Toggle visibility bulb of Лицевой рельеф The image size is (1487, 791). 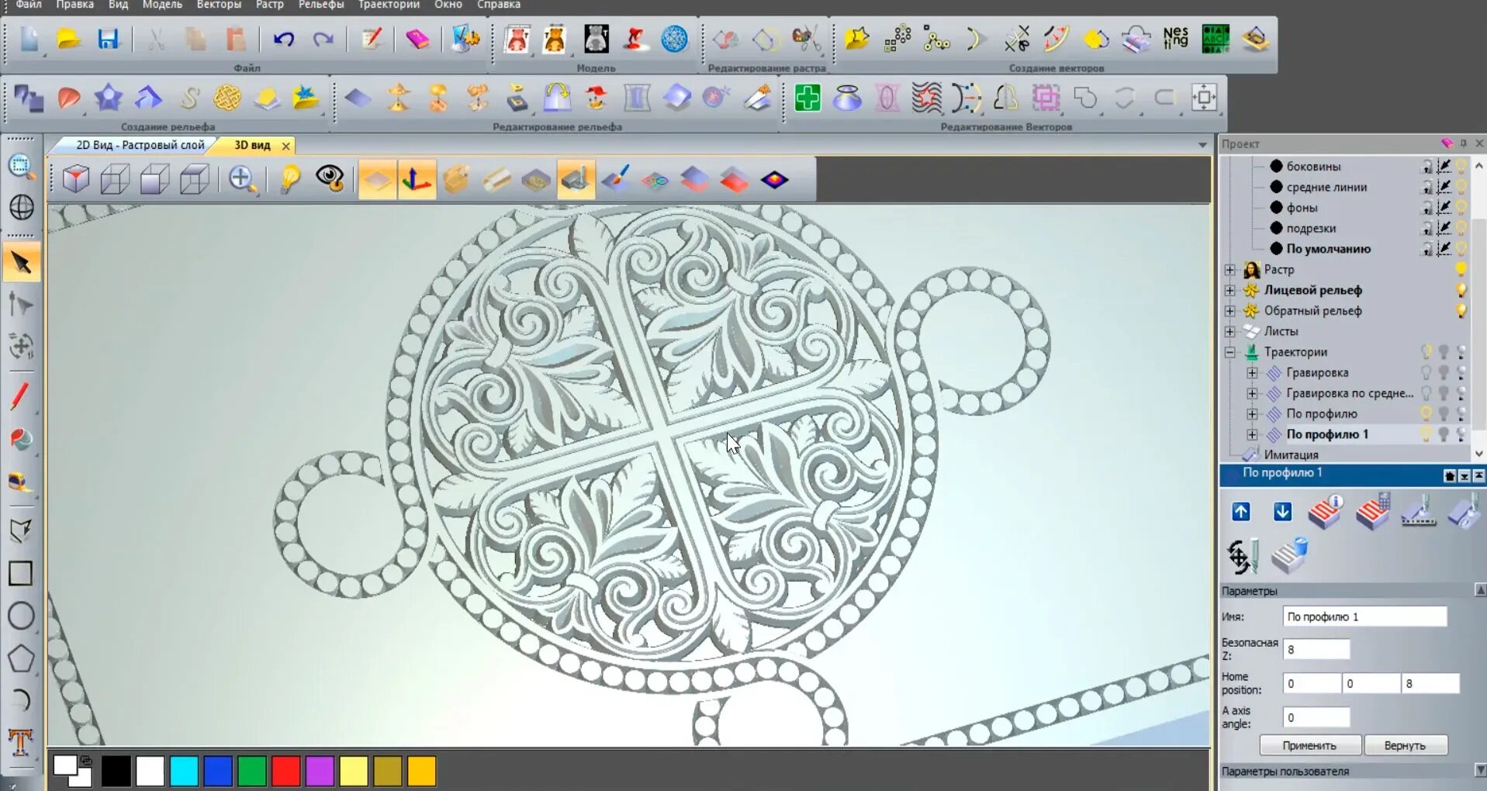[x=1461, y=290]
